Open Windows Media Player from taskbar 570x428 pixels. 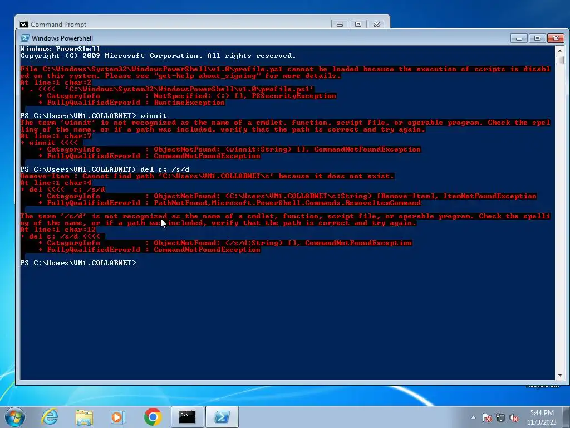(118, 417)
